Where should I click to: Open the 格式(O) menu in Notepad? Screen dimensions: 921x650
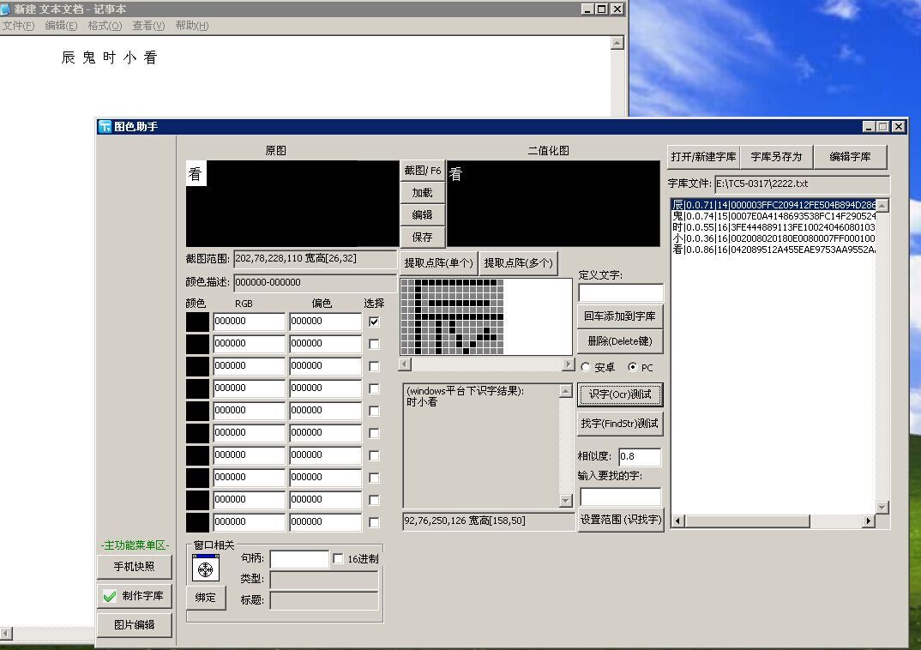(x=105, y=25)
